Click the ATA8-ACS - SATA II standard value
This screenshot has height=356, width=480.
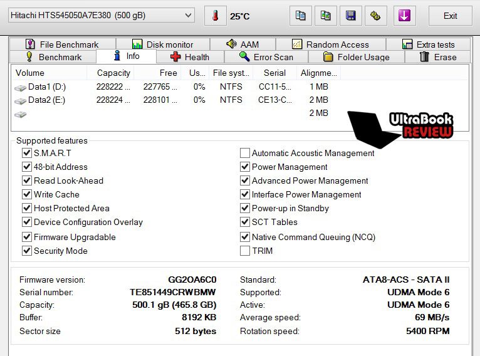coord(406,280)
